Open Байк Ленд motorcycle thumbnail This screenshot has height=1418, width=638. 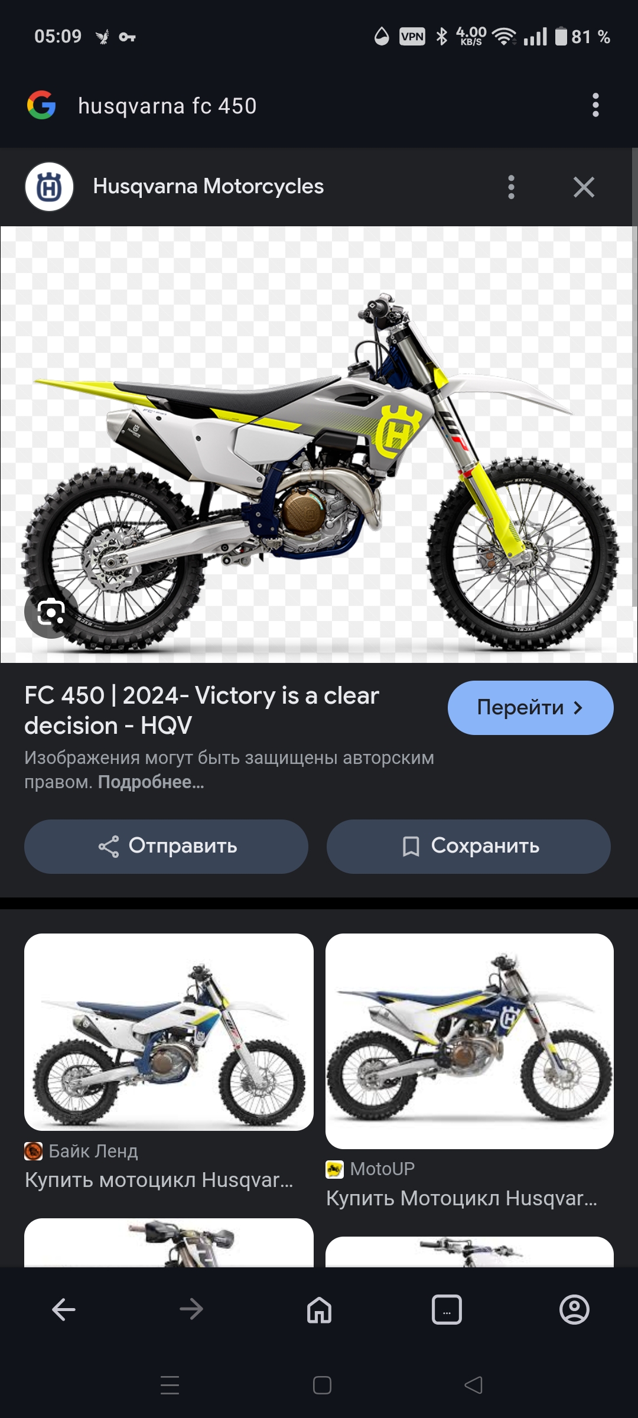pyautogui.click(x=168, y=1032)
